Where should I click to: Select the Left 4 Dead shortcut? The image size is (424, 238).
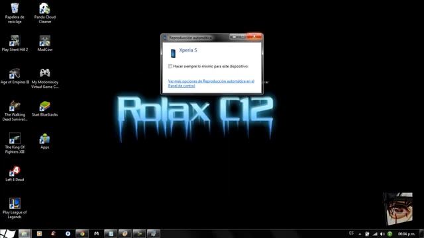(x=15, y=174)
